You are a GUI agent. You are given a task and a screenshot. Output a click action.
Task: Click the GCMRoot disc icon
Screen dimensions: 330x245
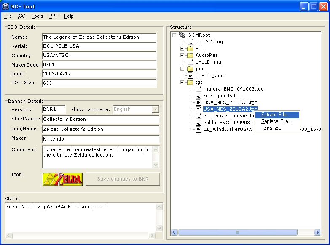[x=182, y=35]
